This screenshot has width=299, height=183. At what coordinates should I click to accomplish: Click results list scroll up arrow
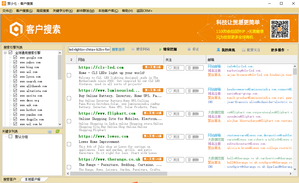[x=295, y=66]
